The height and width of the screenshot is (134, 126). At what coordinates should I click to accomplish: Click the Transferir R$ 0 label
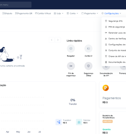pyautogui.click(x=67, y=121)
